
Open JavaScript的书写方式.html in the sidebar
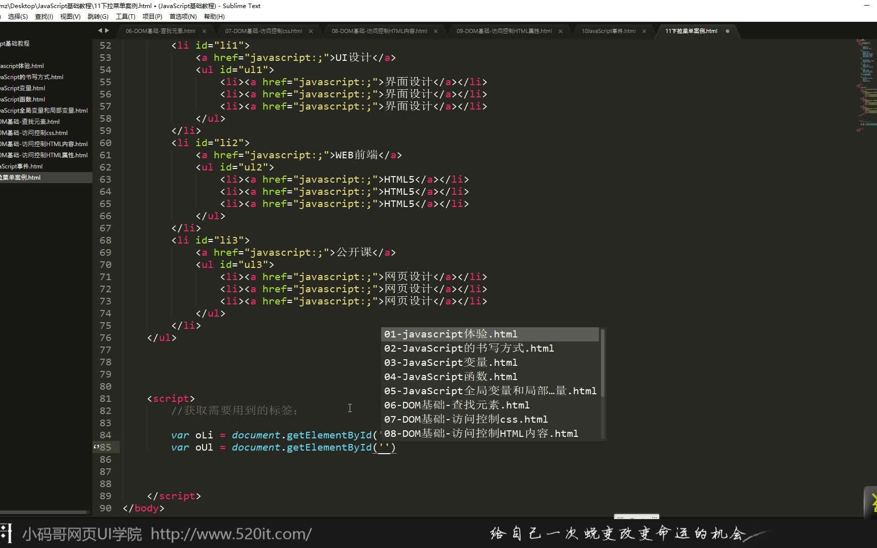click(31, 77)
